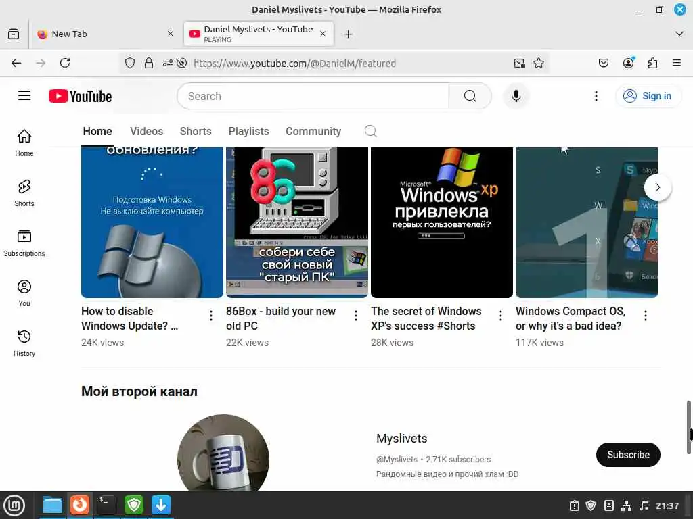
Task: Open 'How to disable Windows Update' thumbnail
Action: click(x=152, y=222)
